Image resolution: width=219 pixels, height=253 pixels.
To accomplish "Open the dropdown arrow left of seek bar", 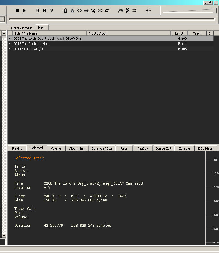I will [x=2, y=19].
